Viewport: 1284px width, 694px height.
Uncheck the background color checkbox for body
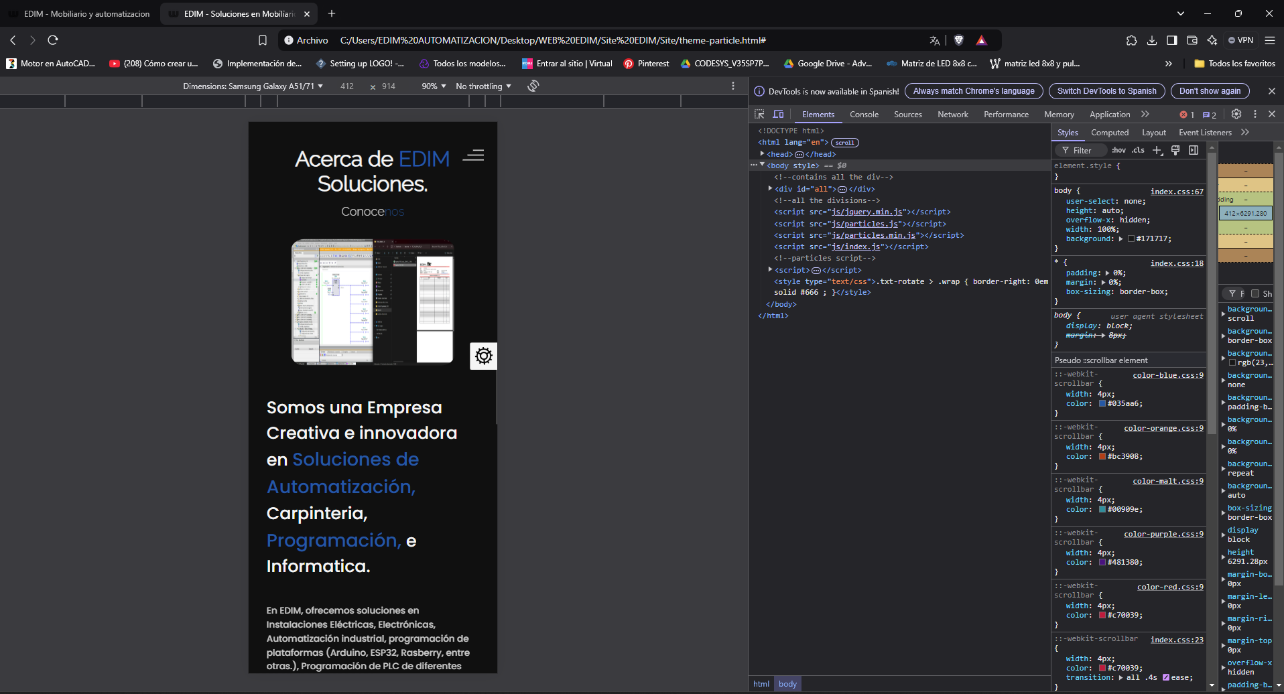1131,238
